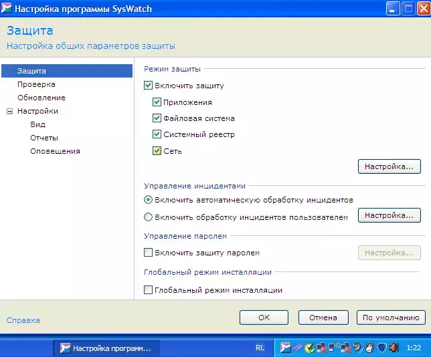Close the SysWatch settings window
This screenshot has width=431, height=357.
pos(424,9)
